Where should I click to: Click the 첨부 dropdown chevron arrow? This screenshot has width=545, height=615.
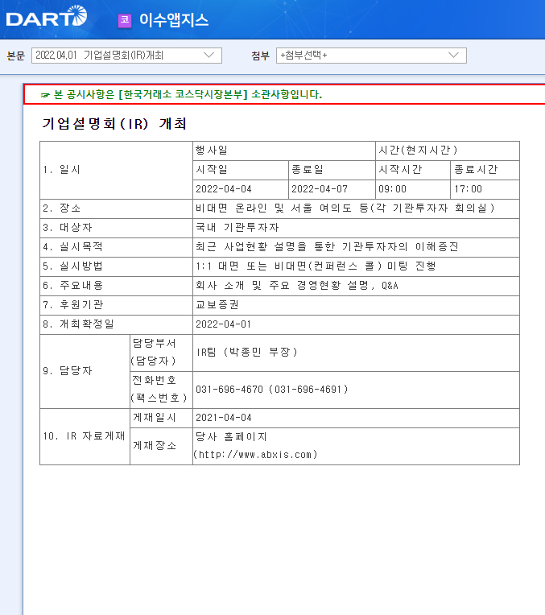[453, 56]
